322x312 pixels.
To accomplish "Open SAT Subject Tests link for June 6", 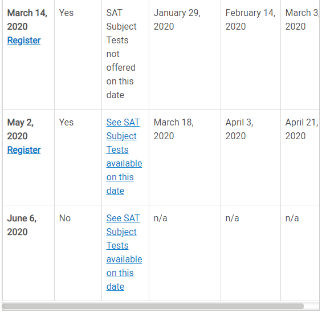I will (x=124, y=252).
